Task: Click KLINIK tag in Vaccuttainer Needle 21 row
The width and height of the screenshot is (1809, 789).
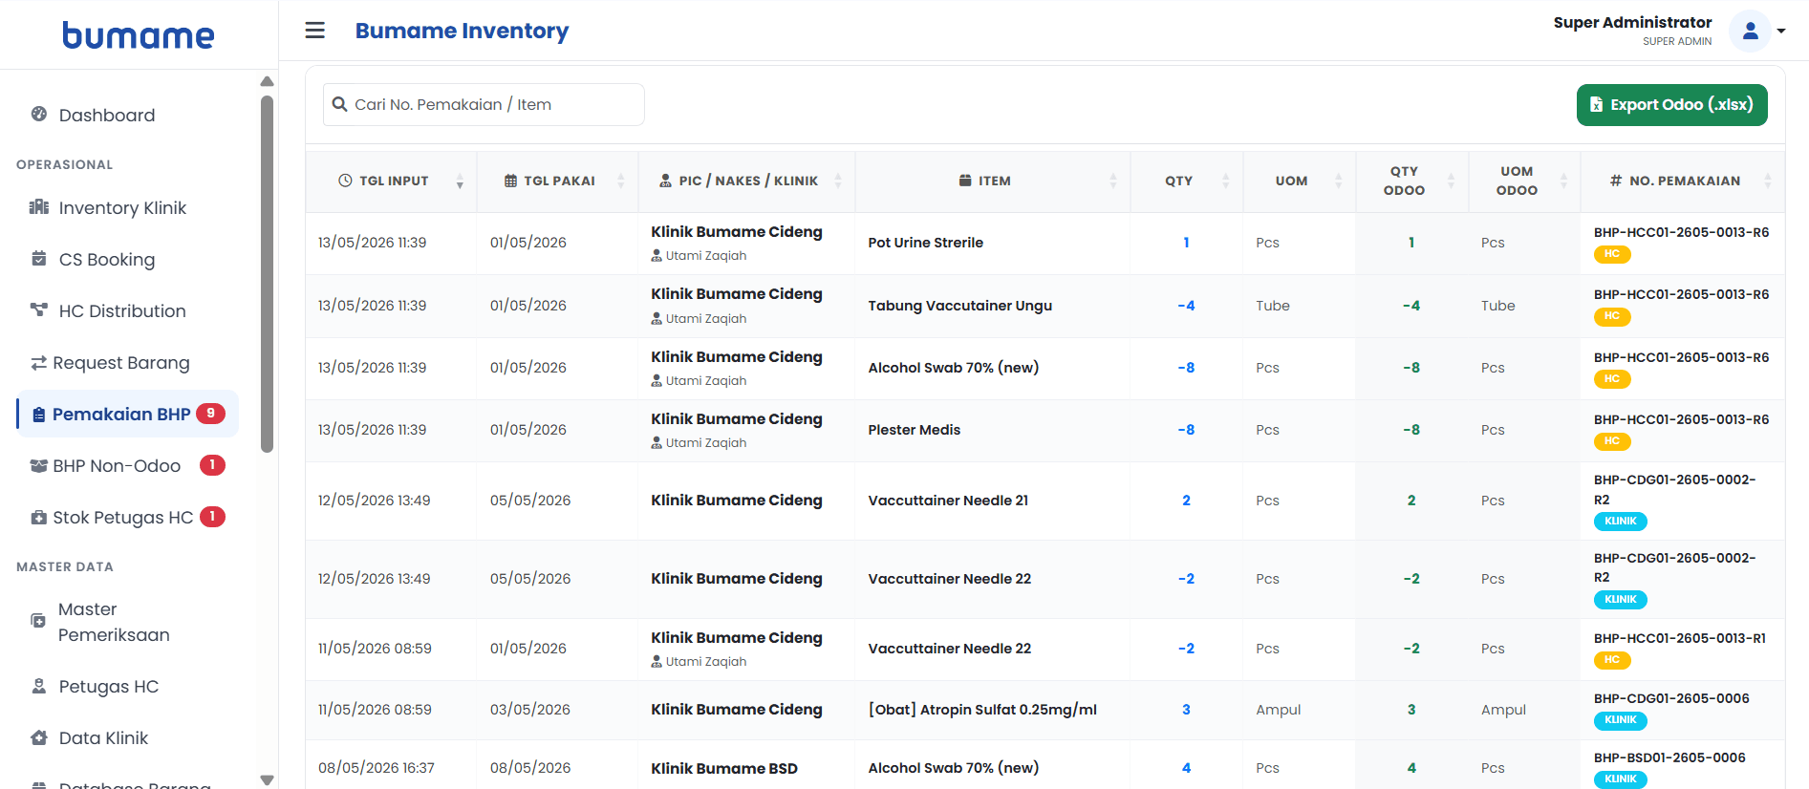Action: pyautogui.click(x=1620, y=522)
